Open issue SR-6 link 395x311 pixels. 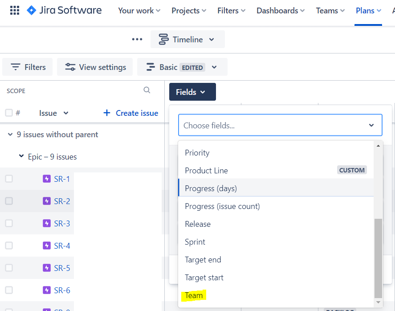tap(62, 290)
